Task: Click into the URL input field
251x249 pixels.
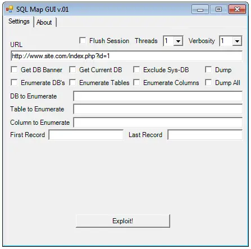Action: (126, 56)
